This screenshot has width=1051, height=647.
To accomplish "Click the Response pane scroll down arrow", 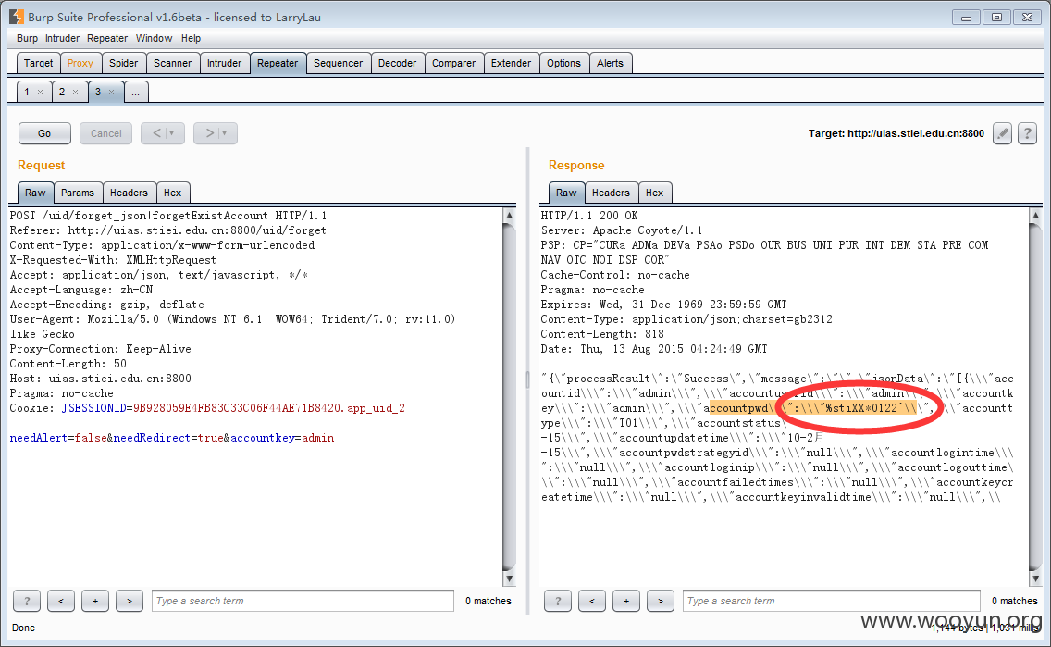I will point(1035,579).
